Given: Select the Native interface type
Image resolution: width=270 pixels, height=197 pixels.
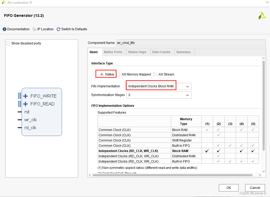Looking at the screenshot, I should [x=102, y=74].
